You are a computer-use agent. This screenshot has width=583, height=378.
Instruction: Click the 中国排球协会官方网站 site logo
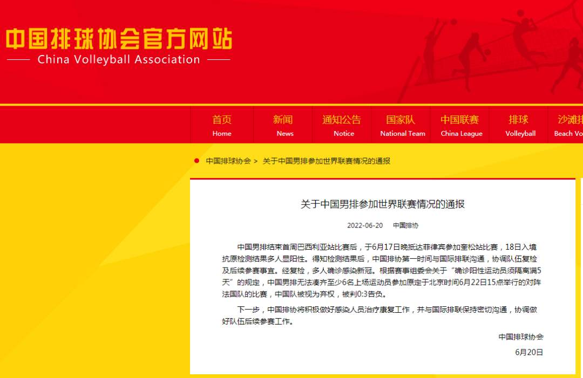[x=119, y=39]
